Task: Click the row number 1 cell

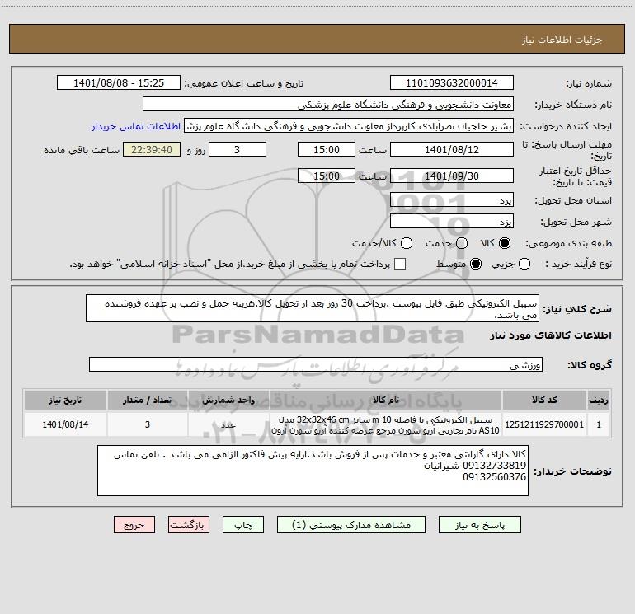Action: click(x=599, y=424)
